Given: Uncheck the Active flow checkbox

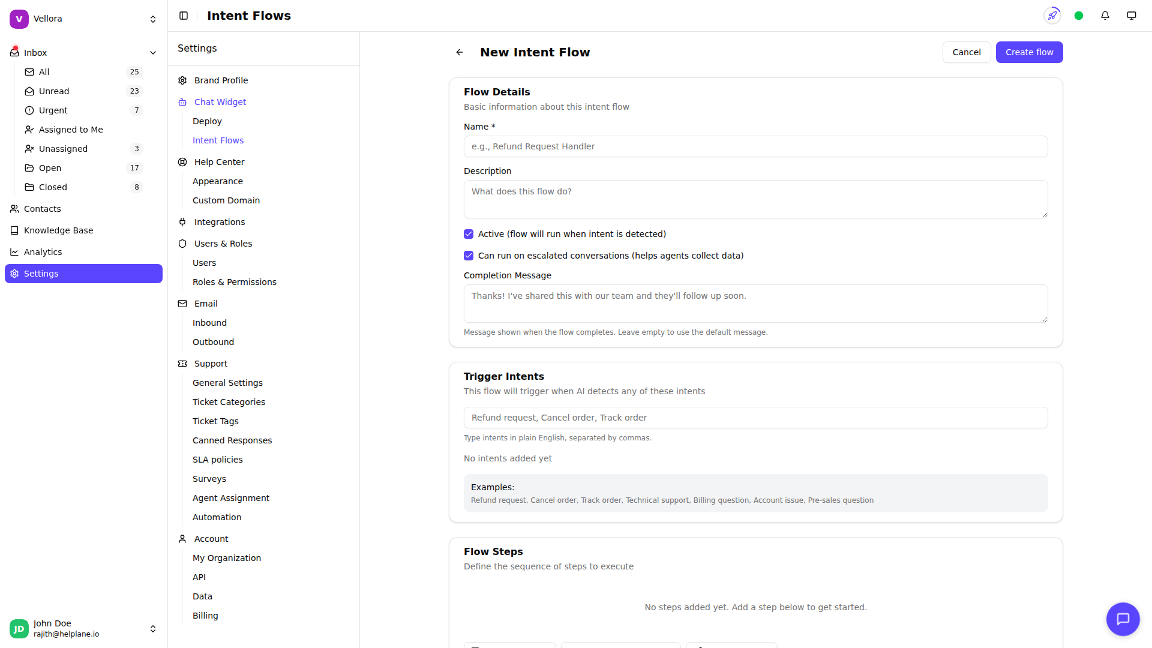Looking at the screenshot, I should tap(469, 234).
